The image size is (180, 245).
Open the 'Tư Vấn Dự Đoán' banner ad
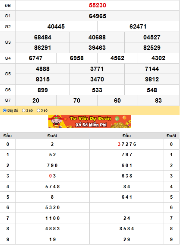pyautogui.click(x=90, y=121)
